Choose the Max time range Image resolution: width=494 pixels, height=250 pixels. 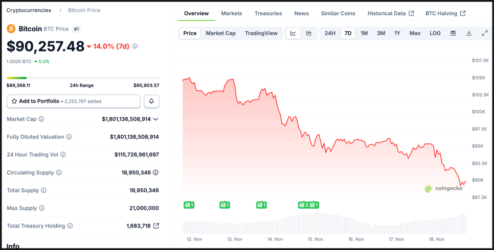click(x=415, y=33)
